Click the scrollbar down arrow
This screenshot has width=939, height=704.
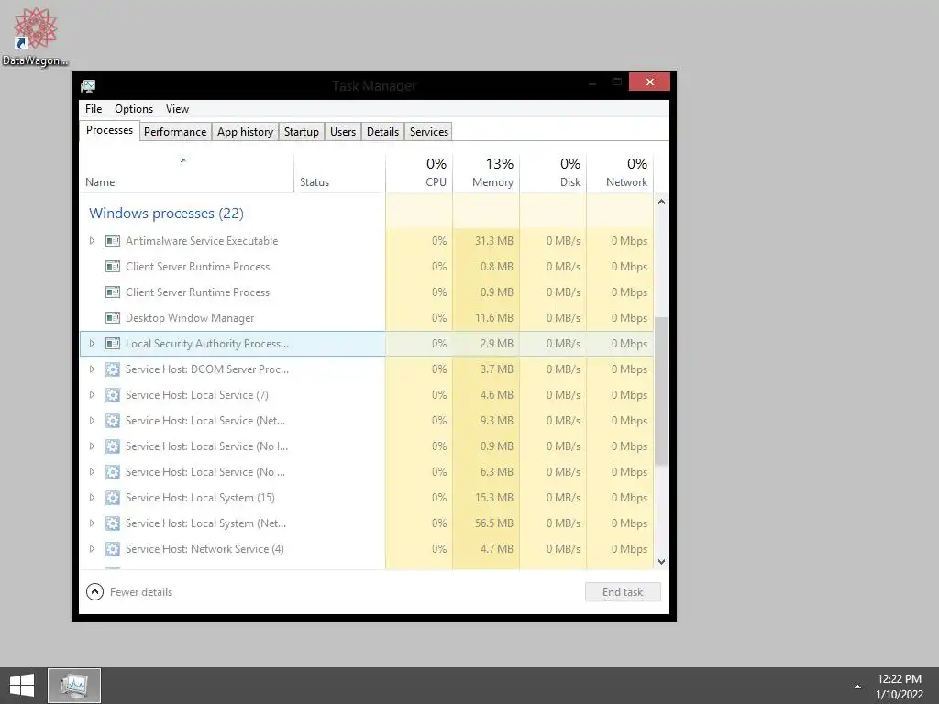pos(662,562)
